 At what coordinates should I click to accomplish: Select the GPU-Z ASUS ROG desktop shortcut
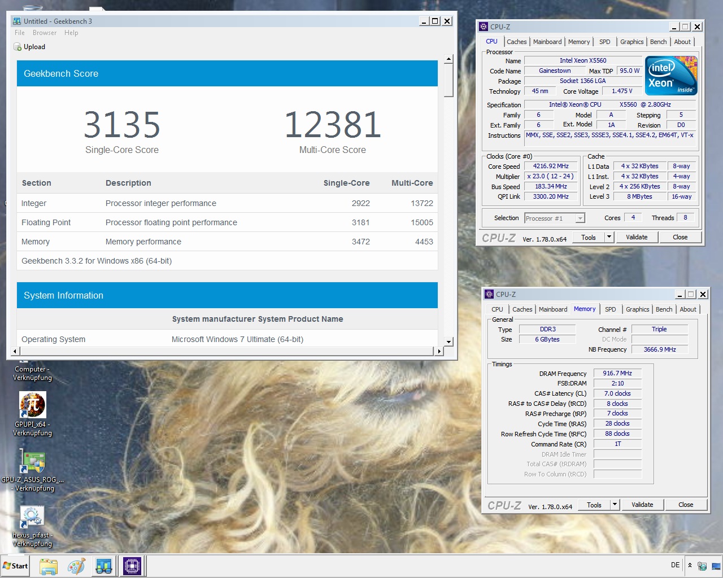[x=33, y=461]
